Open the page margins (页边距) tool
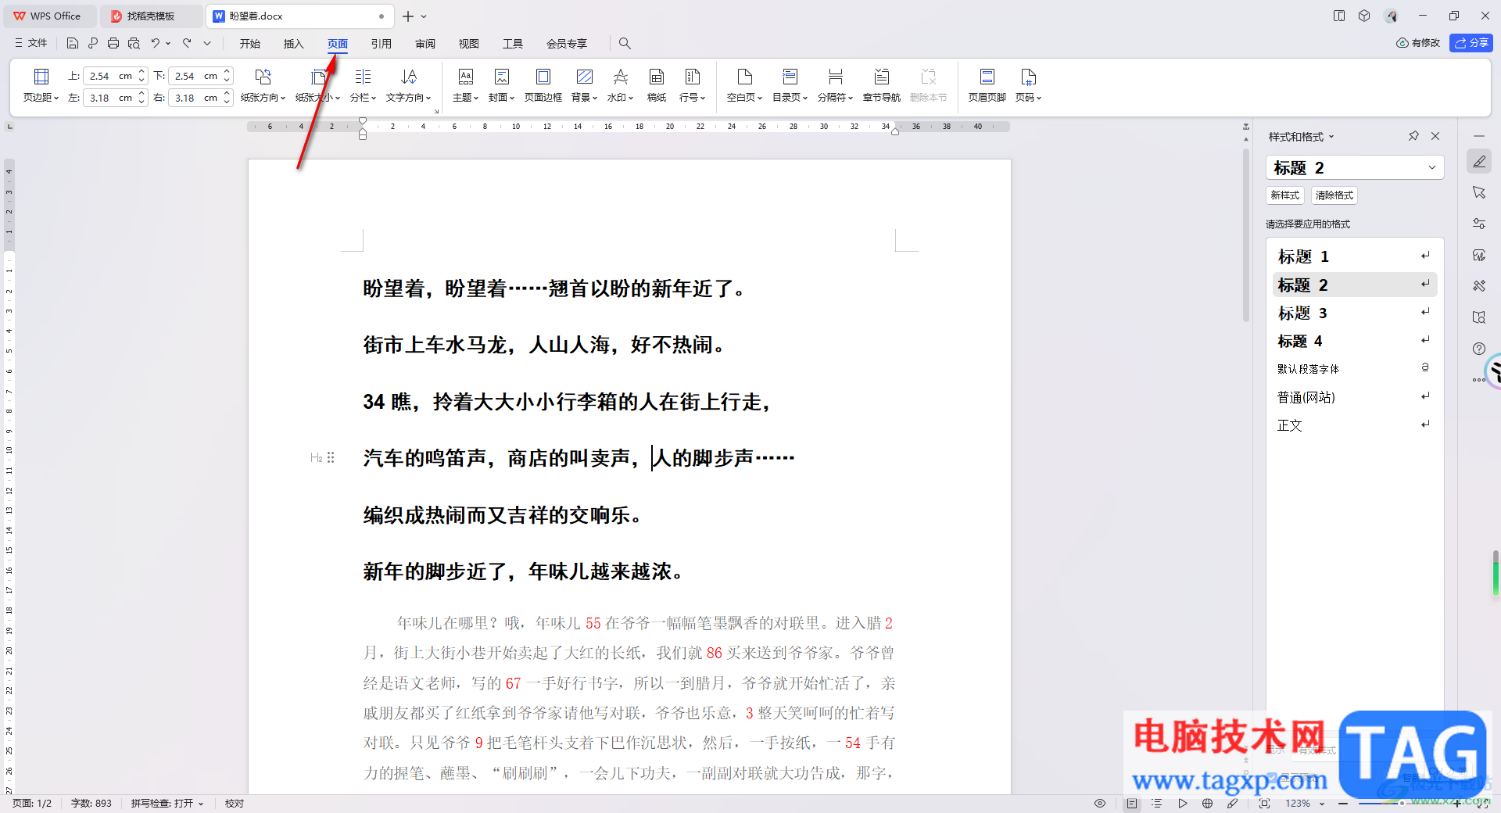This screenshot has height=813, width=1501. (41, 85)
